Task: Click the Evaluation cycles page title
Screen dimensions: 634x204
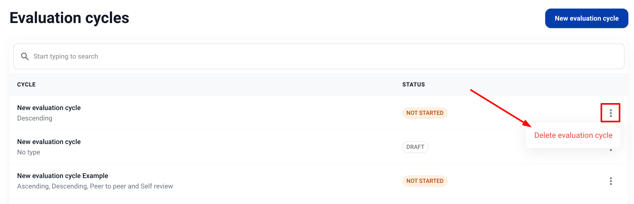Action: click(69, 18)
